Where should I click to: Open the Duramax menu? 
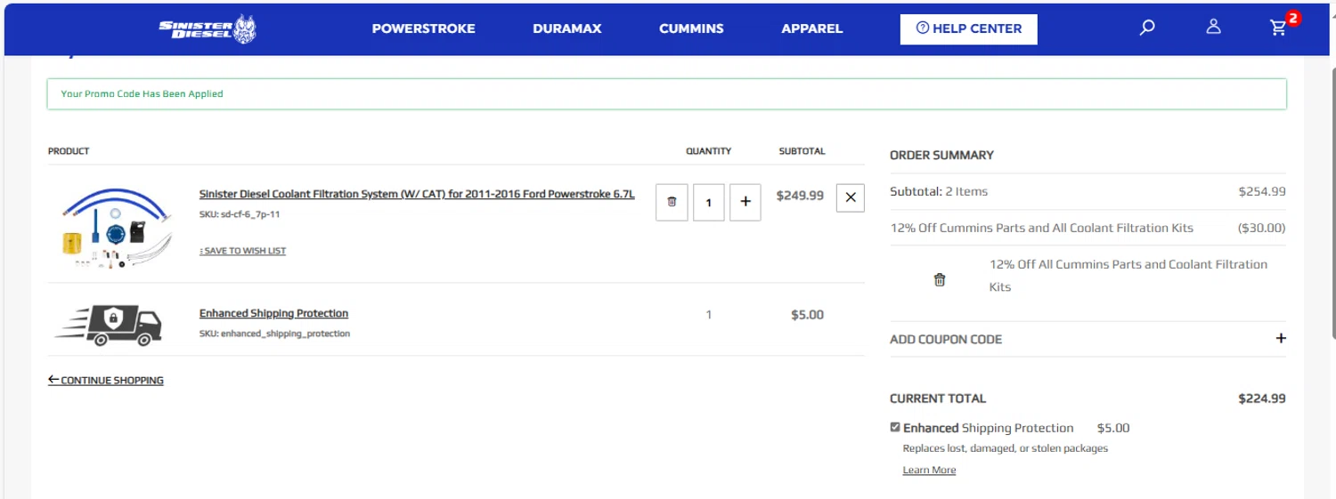tap(567, 28)
